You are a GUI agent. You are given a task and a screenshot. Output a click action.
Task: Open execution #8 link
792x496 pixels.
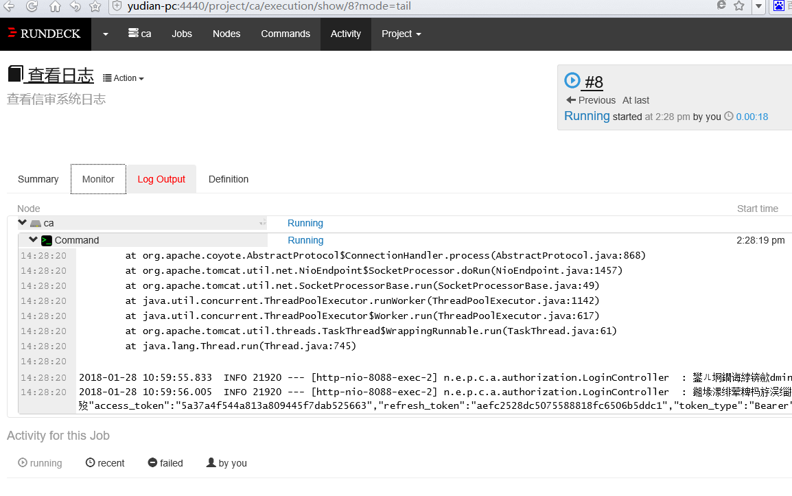tap(593, 82)
